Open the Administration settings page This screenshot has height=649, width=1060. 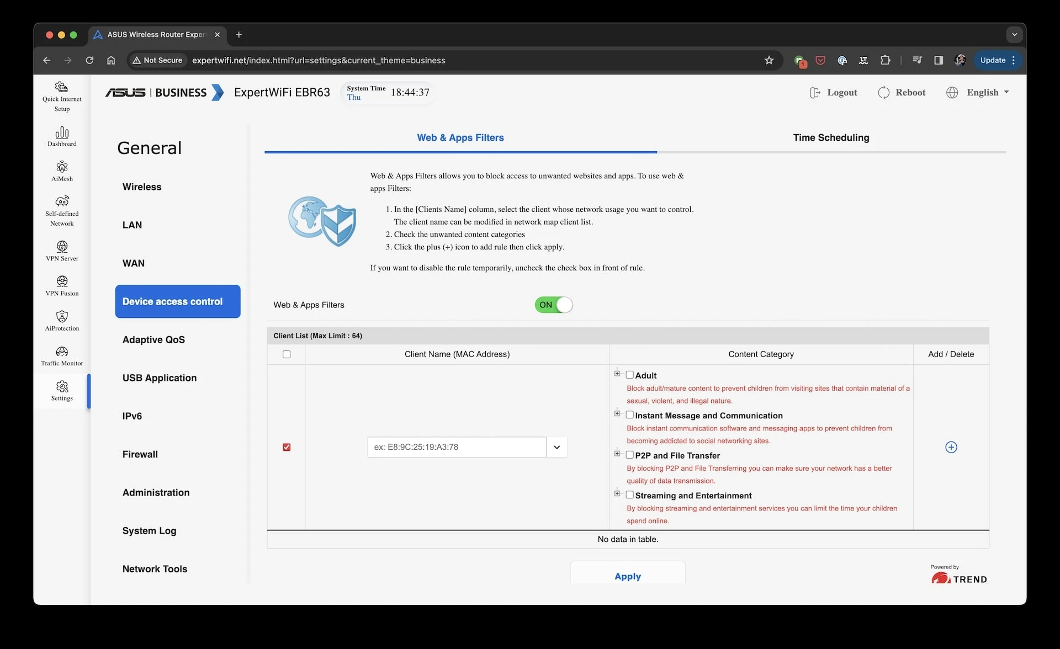tap(156, 493)
